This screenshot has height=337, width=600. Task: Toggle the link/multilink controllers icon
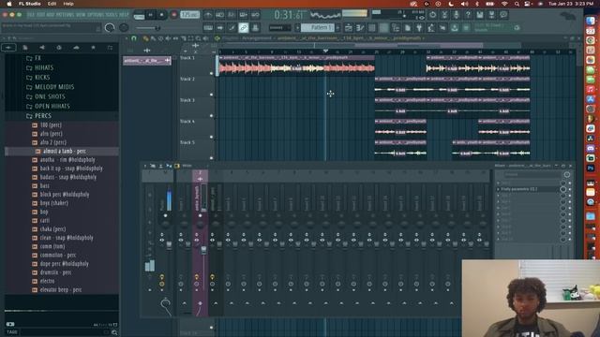244,28
